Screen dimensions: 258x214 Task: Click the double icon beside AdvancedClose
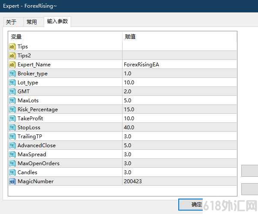click(12, 145)
